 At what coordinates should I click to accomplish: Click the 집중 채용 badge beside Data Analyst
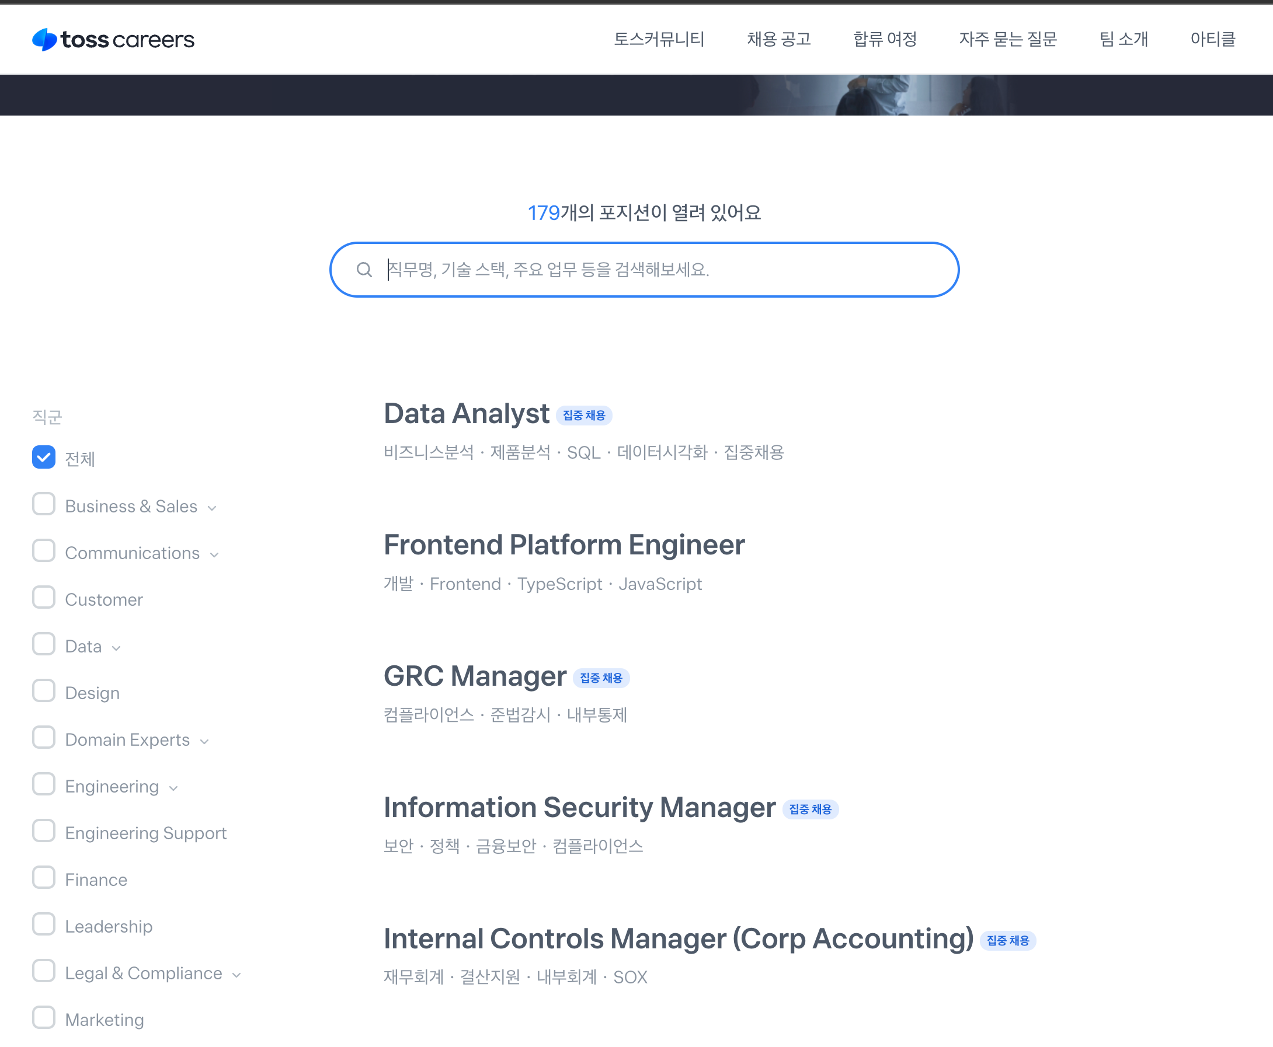click(x=583, y=416)
